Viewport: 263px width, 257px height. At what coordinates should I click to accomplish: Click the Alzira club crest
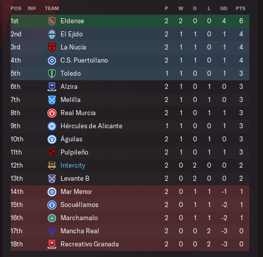pyautogui.click(x=52, y=87)
